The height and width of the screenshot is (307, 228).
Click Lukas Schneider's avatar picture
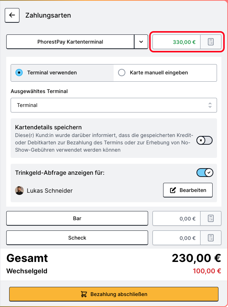pos(19,191)
